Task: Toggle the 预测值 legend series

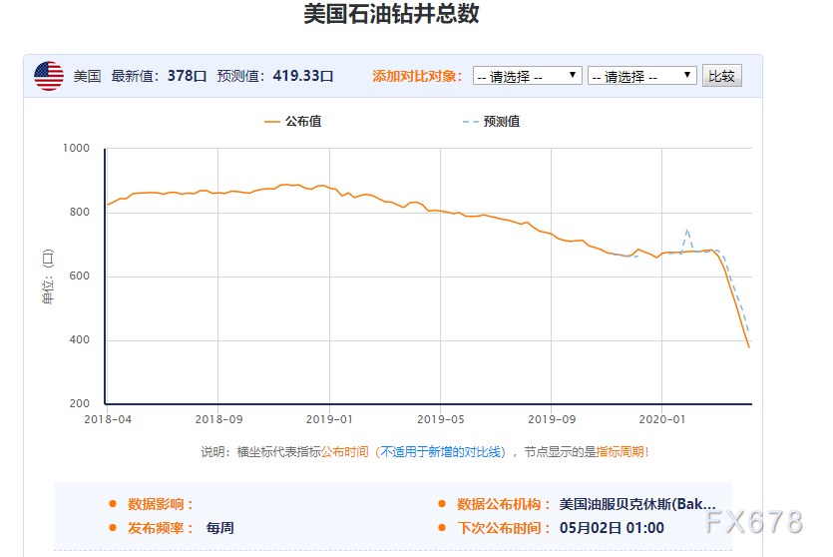Action: (502, 122)
